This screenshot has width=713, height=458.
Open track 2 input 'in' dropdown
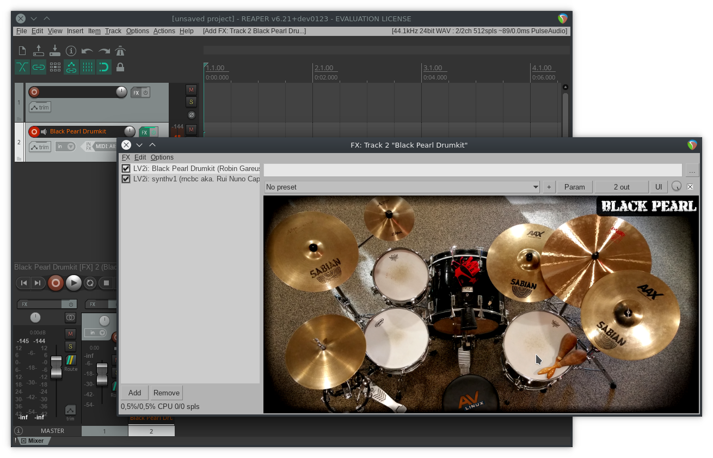[66, 146]
